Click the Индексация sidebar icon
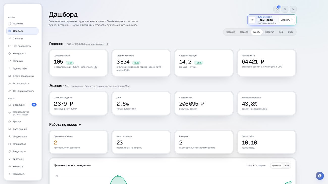The height and width of the screenshot is (184, 328). click(x=10, y=136)
